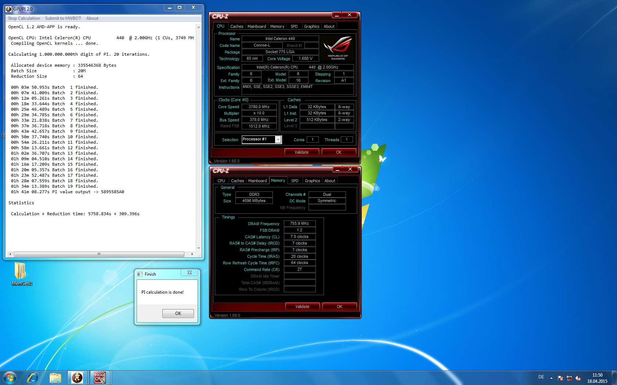The image size is (617, 385).
Task: Click OK in top CPU-Z window
Action: click(x=339, y=152)
